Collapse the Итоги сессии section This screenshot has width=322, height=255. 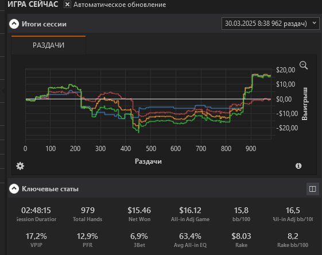pos(14,24)
